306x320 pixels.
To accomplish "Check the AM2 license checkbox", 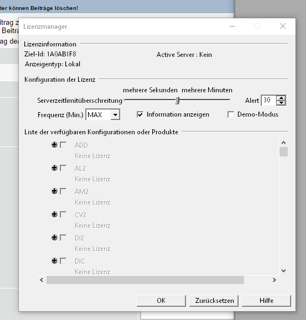I will (x=63, y=191).
